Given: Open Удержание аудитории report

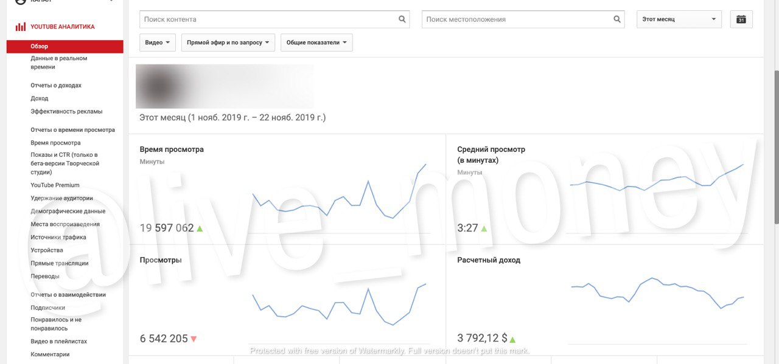Looking at the screenshot, I should [62, 198].
